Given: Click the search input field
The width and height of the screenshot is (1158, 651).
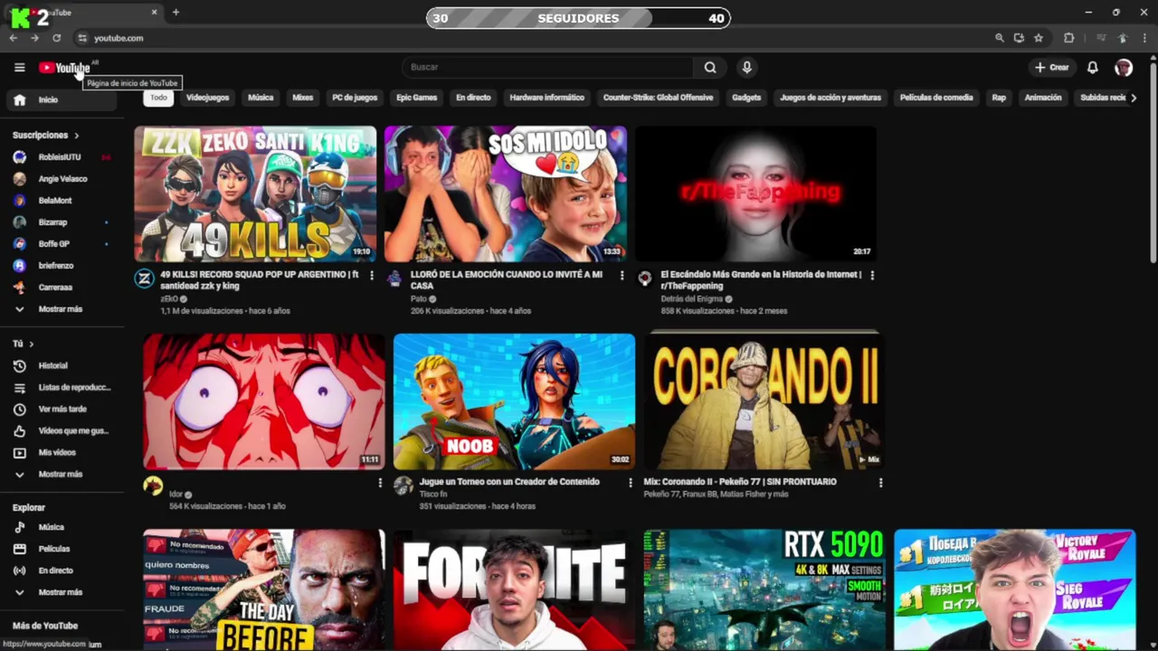Looking at the screenshot, I should [x=548, y=67].
